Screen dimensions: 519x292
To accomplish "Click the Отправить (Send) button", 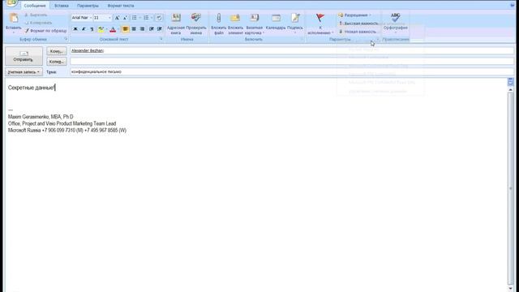I will click(24, 56).
